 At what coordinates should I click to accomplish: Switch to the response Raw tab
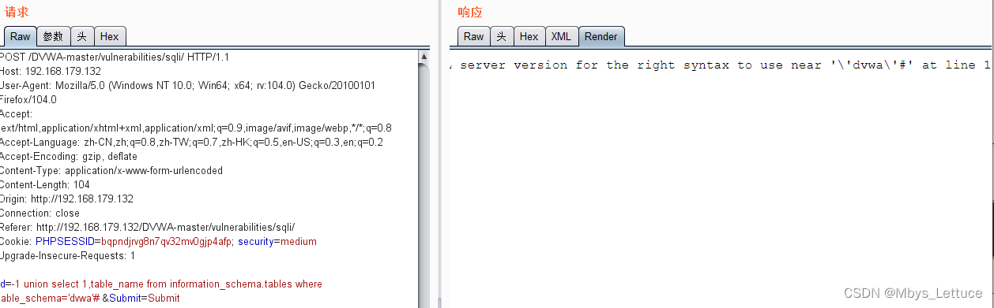473,36
